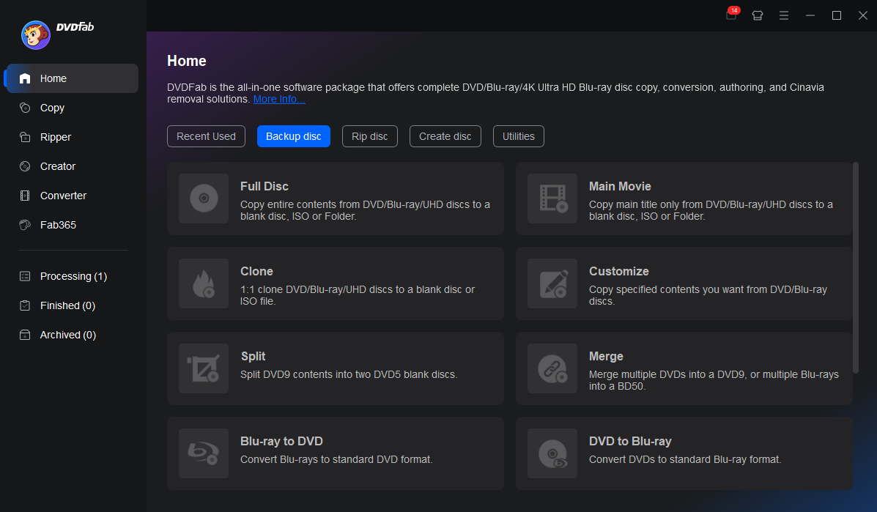Click the Finished clipboard icon

click(25, 305)
